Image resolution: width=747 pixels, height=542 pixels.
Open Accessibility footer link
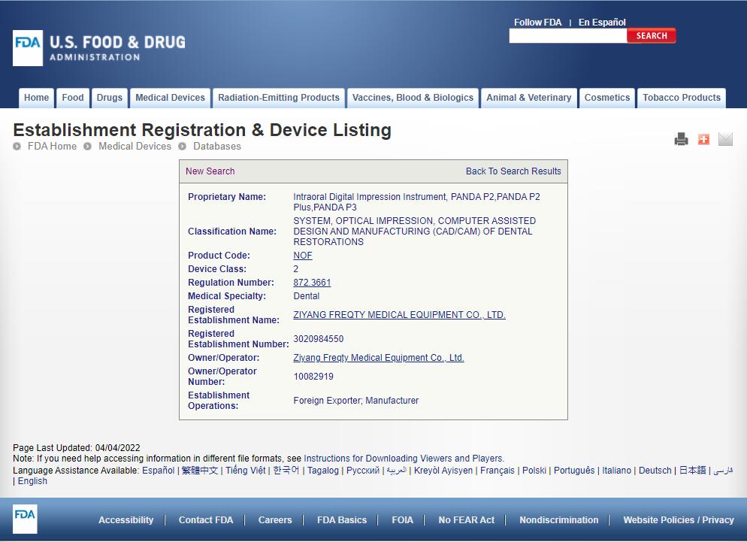[x=126, y=520]
